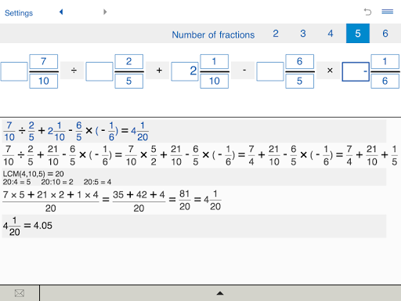
Task: Edit first fraction denominator 10
Action: tap(44, 81)
